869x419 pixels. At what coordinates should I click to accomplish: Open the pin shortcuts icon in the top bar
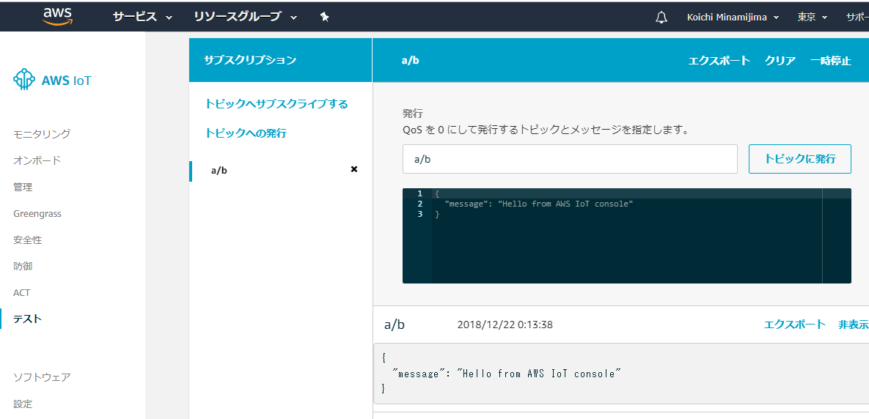(325, 17)
